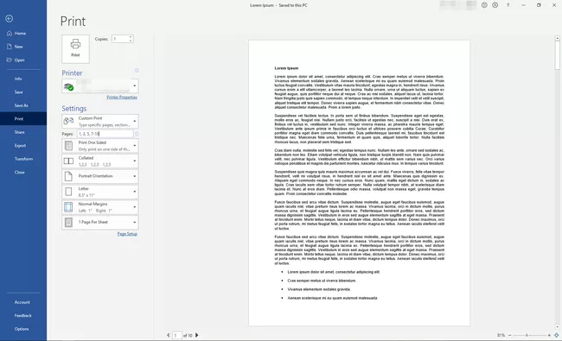Viewport: 562px width, 341px height.
Task: Click inside the Copies number field
Action: [x=120, y=39]
